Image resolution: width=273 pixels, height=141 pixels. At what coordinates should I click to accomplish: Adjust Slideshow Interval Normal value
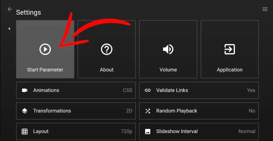coord(247,131)
